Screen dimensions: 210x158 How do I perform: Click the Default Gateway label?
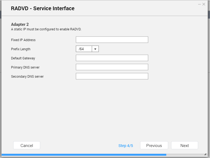[23, 58]
